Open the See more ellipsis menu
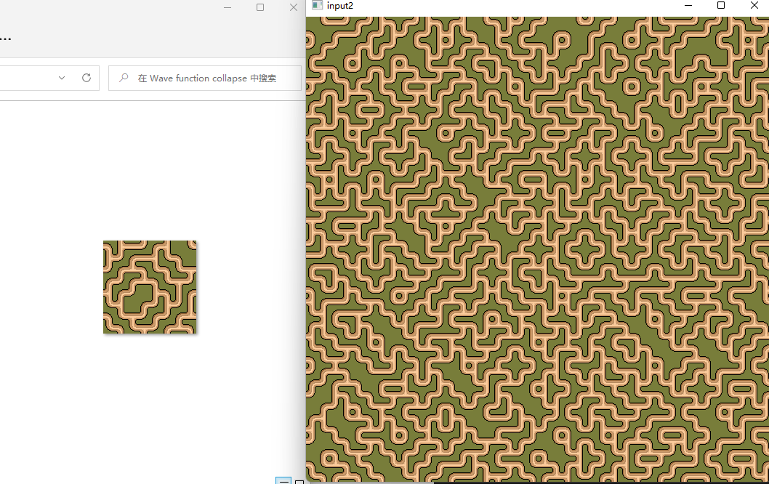Screen dimensions: 769x484 [6, 37]
